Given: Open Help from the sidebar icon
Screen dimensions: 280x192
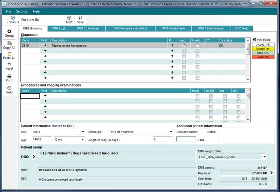Looking at the screenshot, I should coord(9,88).
